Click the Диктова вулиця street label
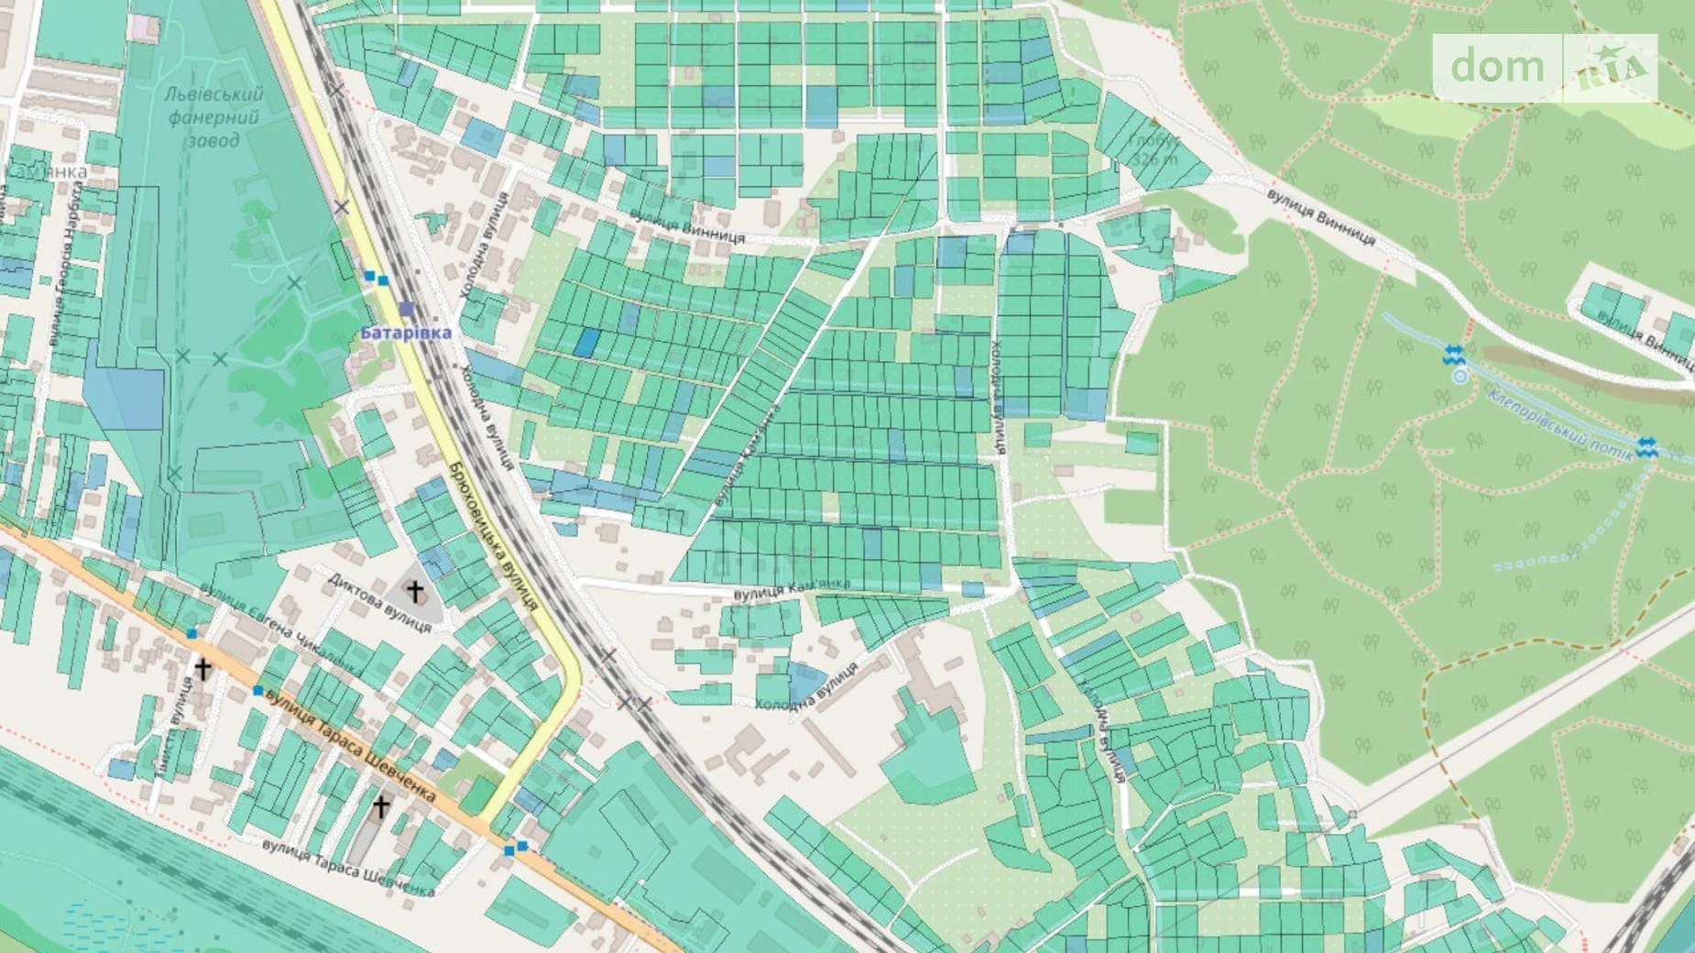 coord(379,602)
